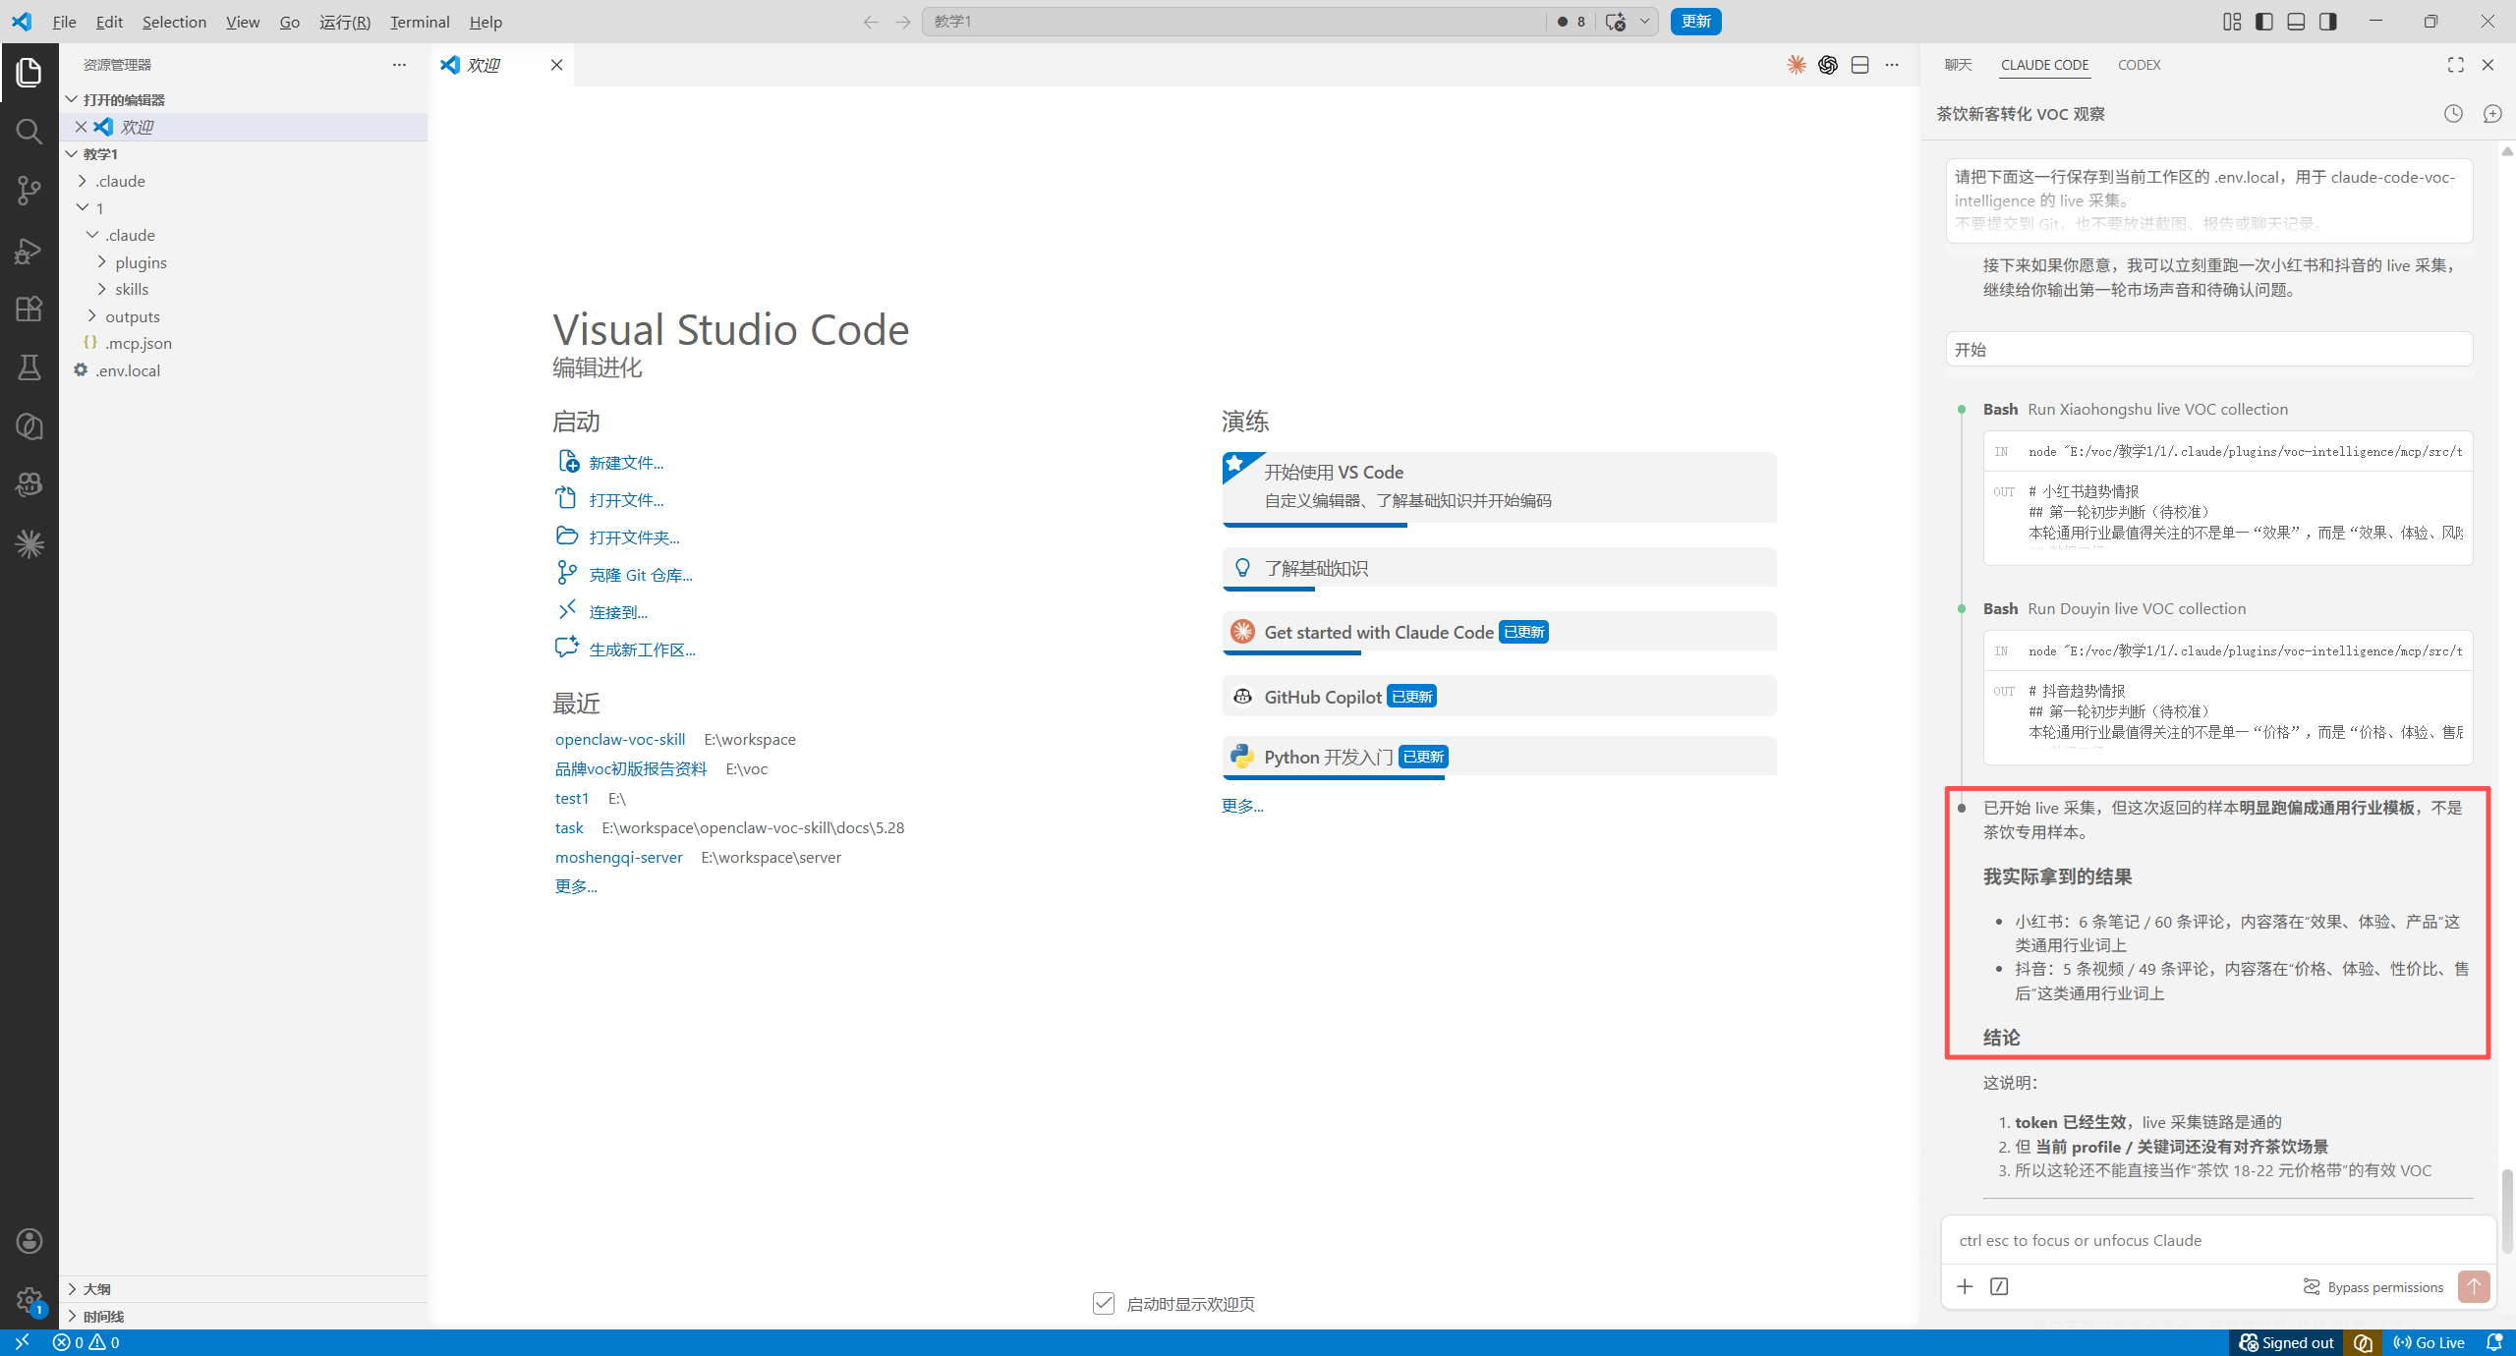Switch to the CODEX tab
This screenshot has width=2516, height=1356.
click(2139, 65)
